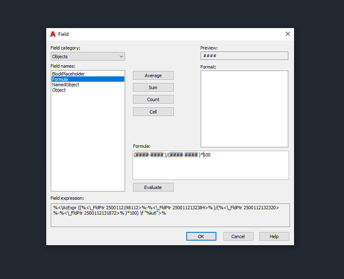Click inside the Format list box

point(244,109)
